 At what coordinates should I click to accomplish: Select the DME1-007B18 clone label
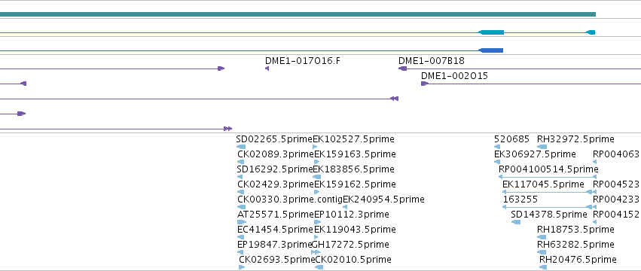point(432,61)
